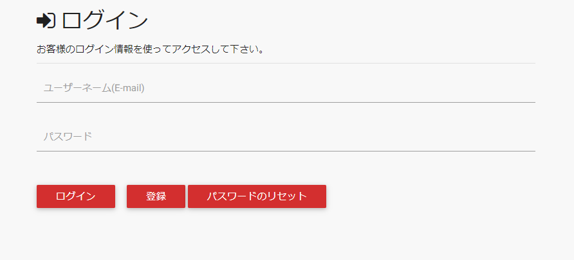Screen dimensions: 574x260
Task: Click the パスワードのリセット button
Action: 257,196
